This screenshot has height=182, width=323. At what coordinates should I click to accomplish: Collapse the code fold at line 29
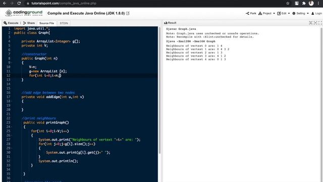click(12, 148)
